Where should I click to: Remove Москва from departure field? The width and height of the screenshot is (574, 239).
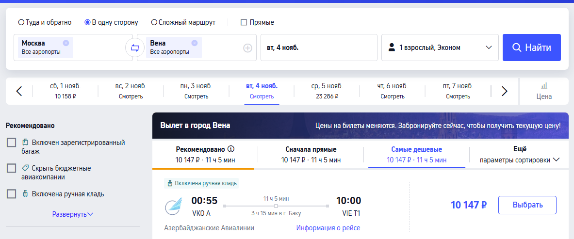click(66, 43)
